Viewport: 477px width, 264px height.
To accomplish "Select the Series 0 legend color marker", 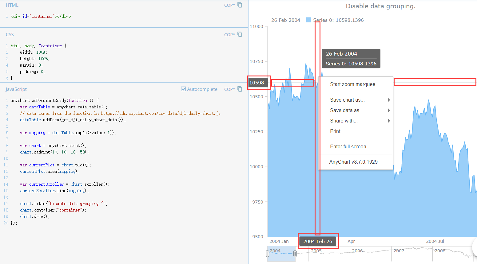I will (x=308, y=20).
